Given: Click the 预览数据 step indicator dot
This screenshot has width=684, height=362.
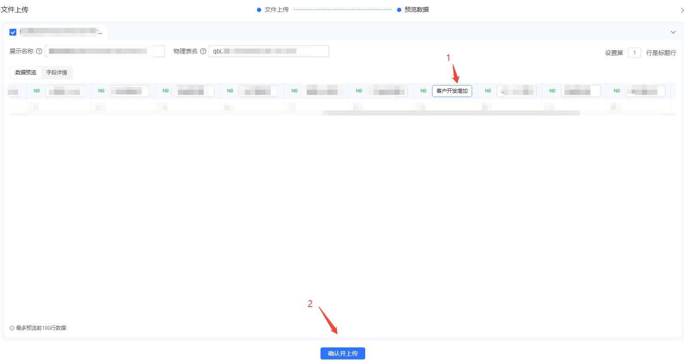Looking at the screenshot, I should pos(399,10).
